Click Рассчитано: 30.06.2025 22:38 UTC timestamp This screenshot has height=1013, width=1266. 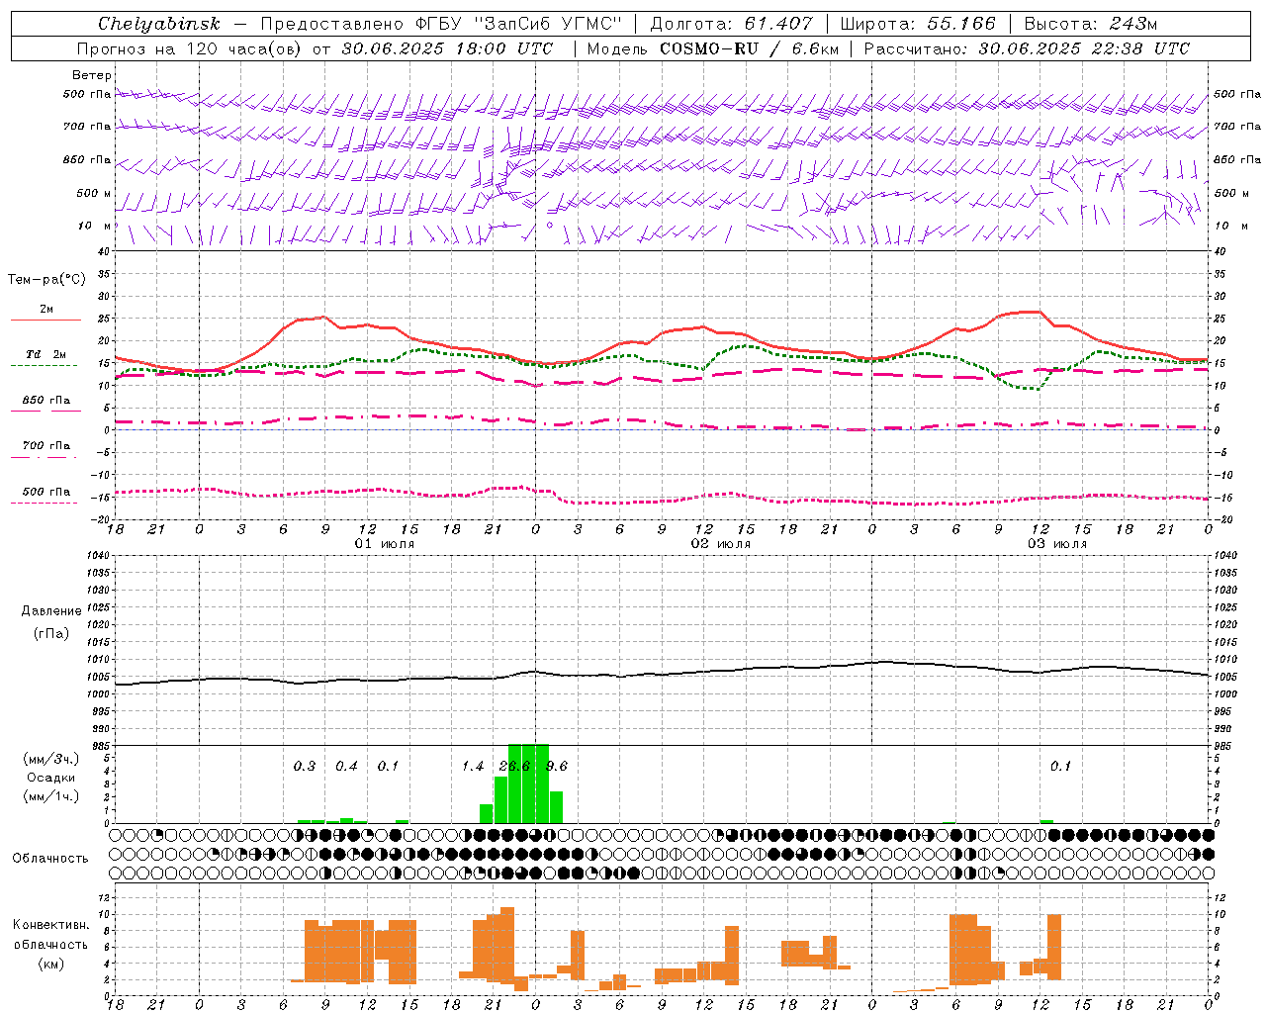coord(1027,48)
